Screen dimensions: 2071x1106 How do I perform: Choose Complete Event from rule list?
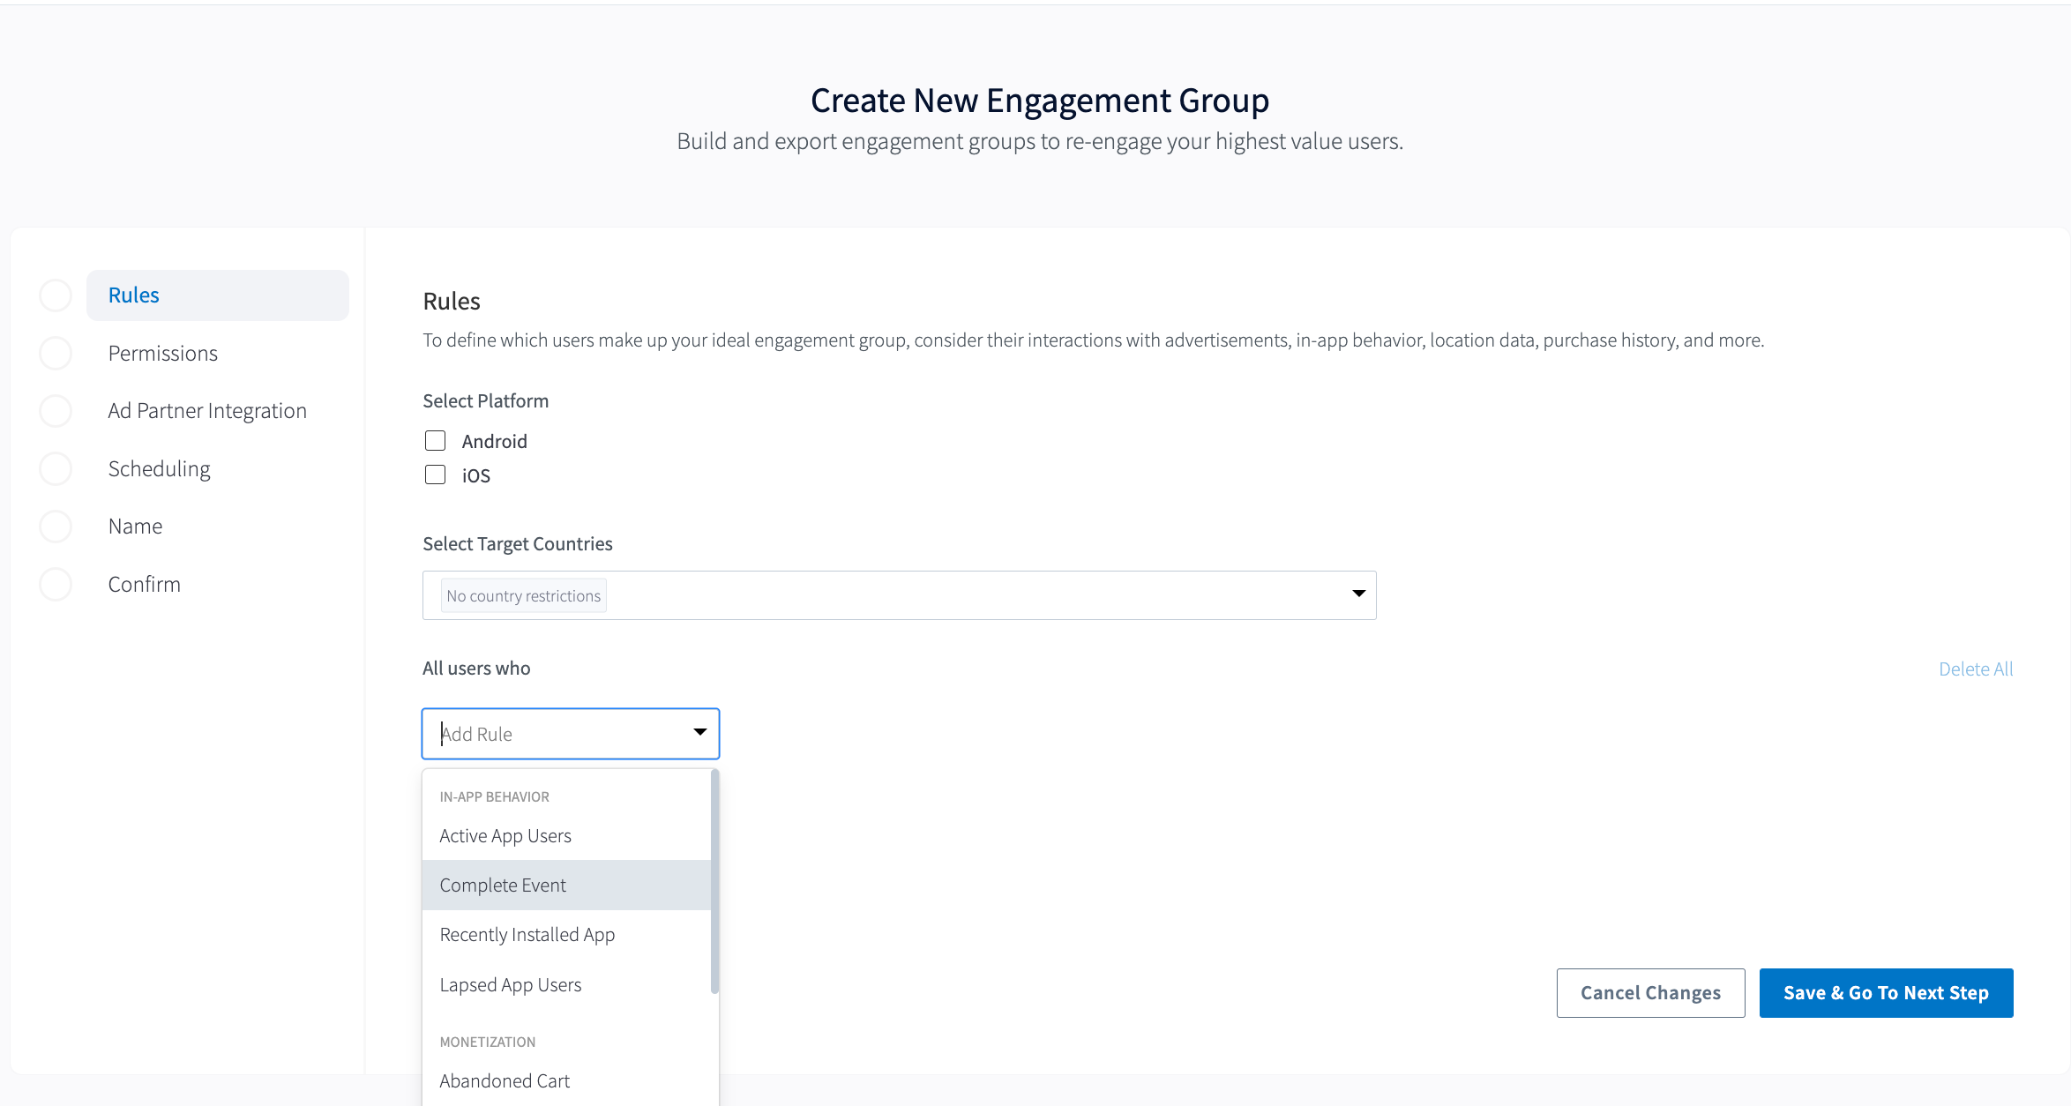(x=503, y=886)
